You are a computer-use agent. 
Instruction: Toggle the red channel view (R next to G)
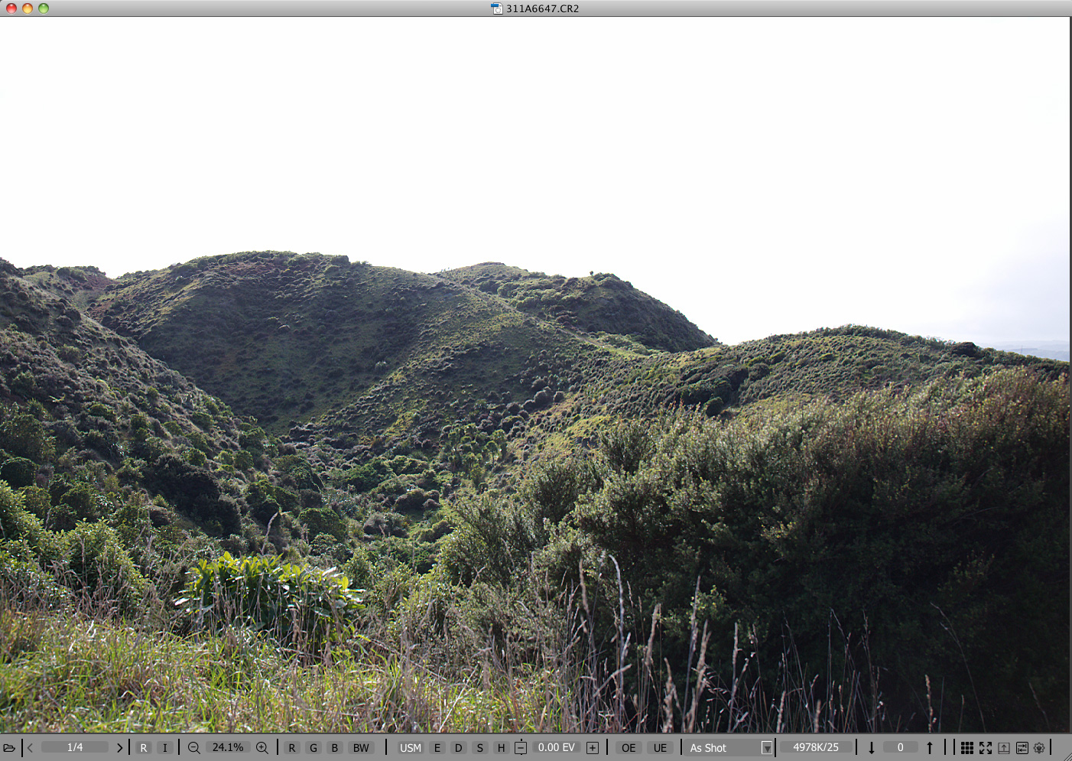pyautogui.click(x=291, y=748)
